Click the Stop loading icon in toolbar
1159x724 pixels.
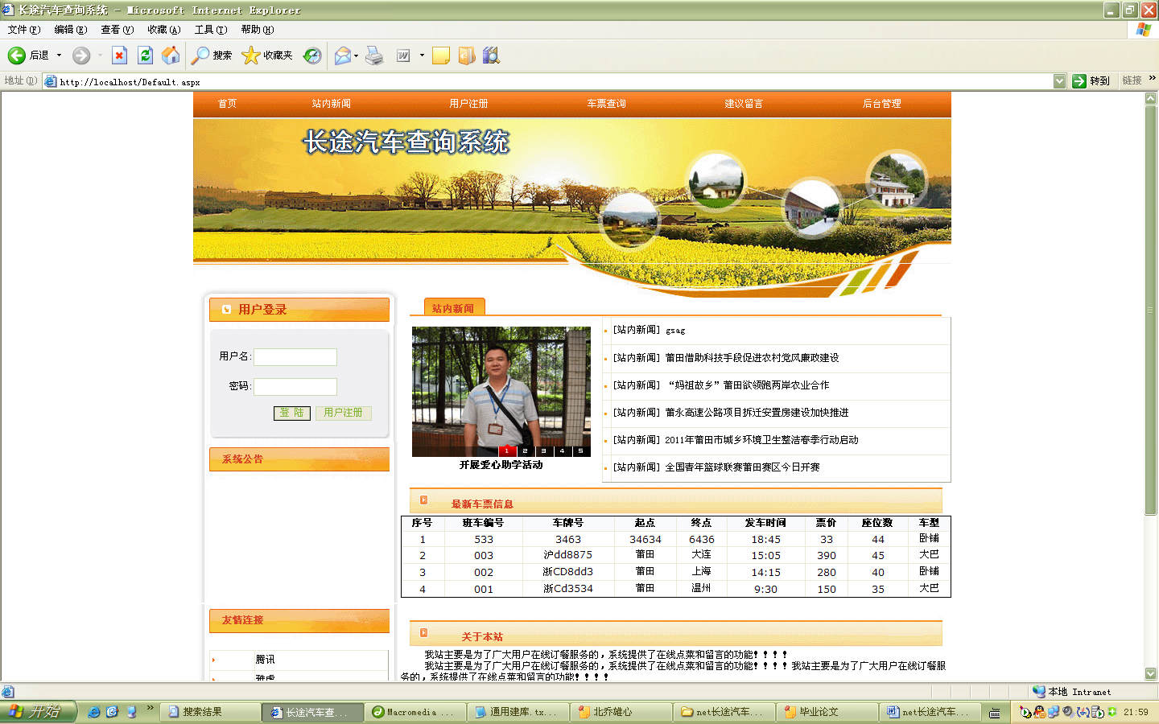point(119,56)
